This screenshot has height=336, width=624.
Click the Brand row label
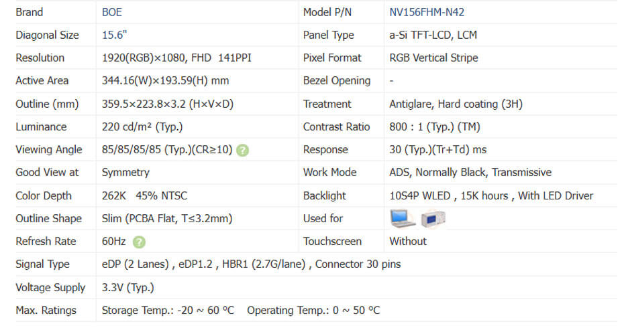29,12
